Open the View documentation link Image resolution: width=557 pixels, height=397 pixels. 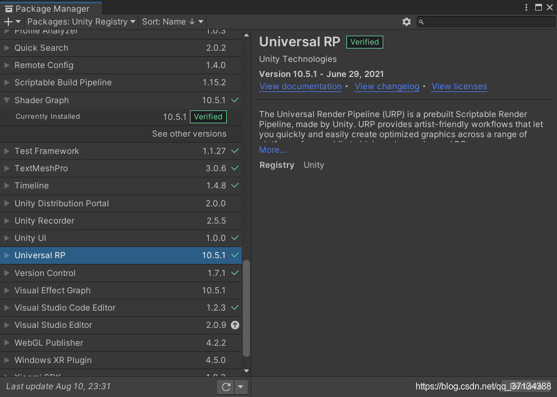301,86
